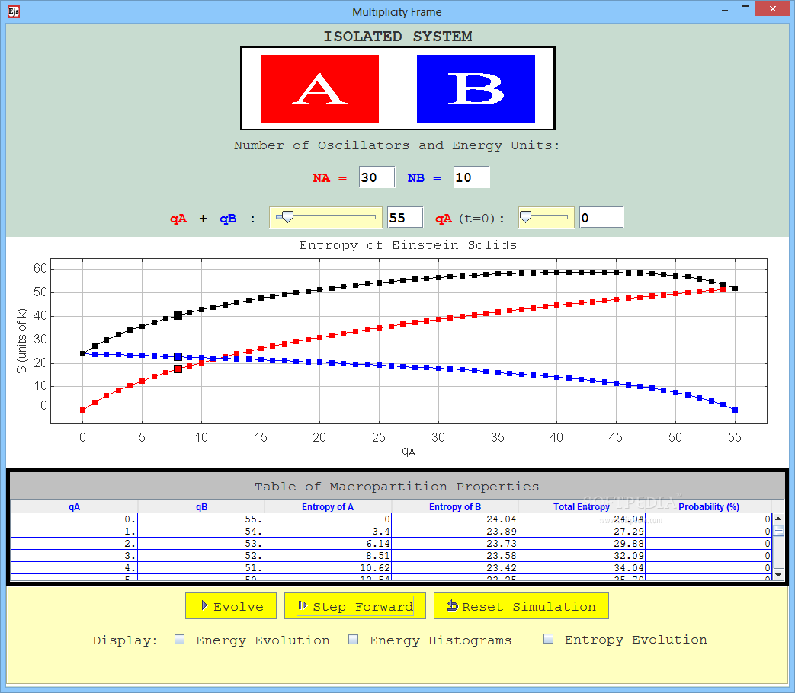The image size is (795, 693).
Task: Select the Entropy of B cell 24.04
Action: coord(455,519)
